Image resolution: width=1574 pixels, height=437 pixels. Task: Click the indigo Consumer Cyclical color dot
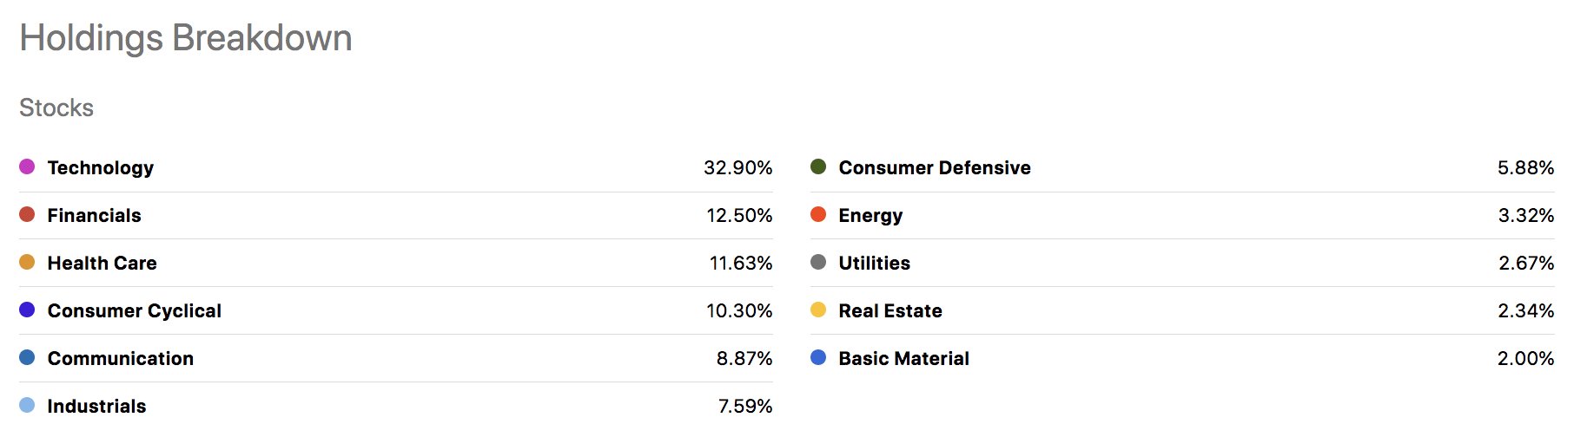tap(27, 310)
